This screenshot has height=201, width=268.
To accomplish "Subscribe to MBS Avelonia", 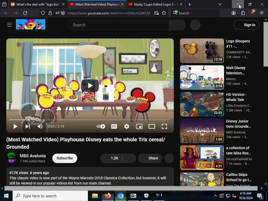I will [x=65, y=158].
